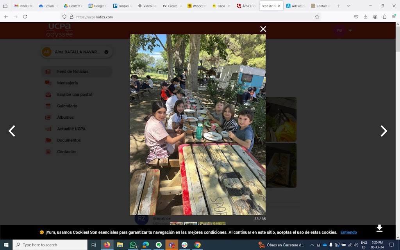This screenshot has height=250, width=400.
Task: Open Firefox downloads panel
Action: (x=366, y=17)
